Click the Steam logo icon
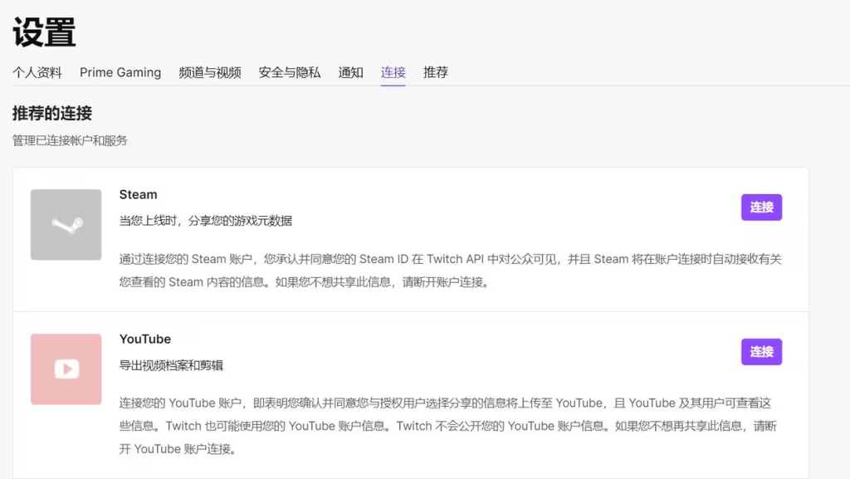This screenshot has width=850, height=479. pos(66,224)
